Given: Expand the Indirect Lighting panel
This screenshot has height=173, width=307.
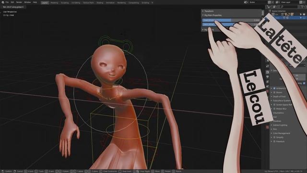Looking at the screenshot, I should (x=272, y=125).
